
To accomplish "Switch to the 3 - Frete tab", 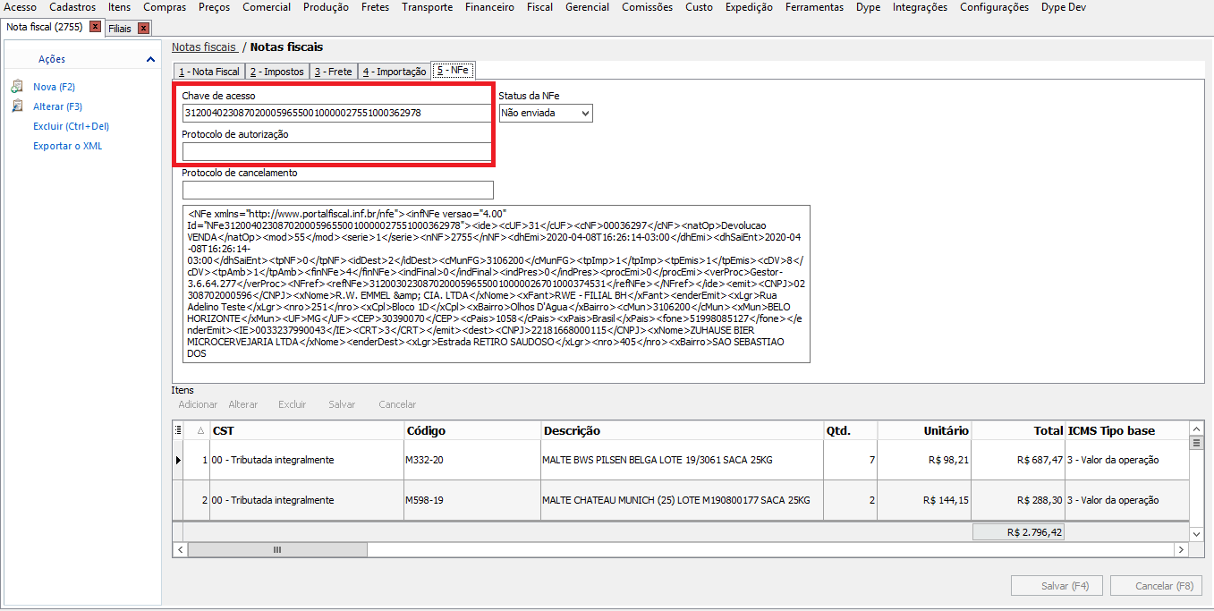I will pyautogui.click(x=333, y=72).
